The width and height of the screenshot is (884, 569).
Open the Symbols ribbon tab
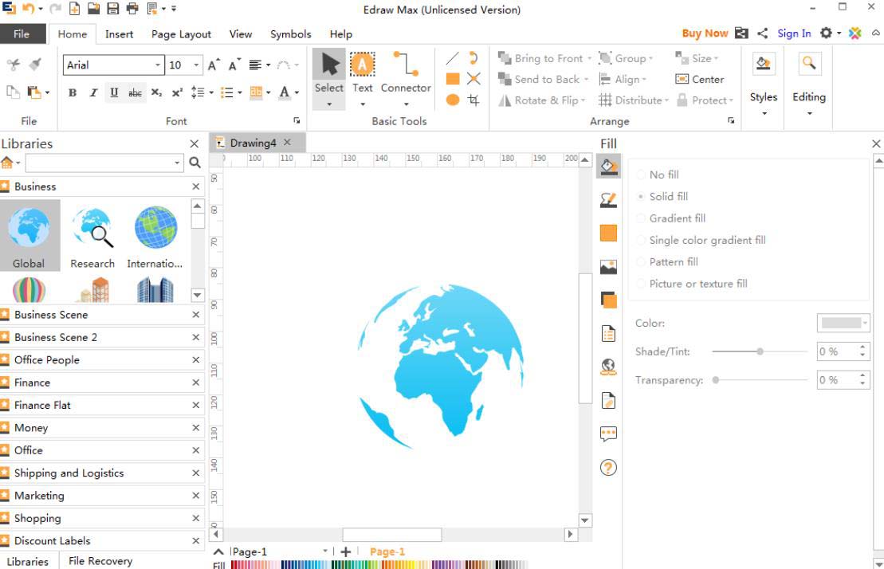click(x=290, y=33)
